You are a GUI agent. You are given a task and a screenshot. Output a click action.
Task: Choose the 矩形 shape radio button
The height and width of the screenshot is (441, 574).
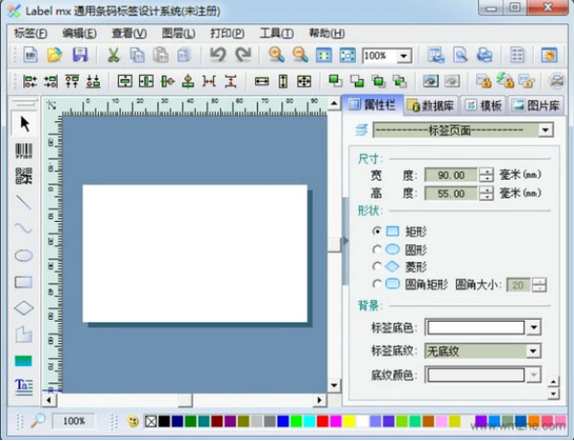pos(376,232)
